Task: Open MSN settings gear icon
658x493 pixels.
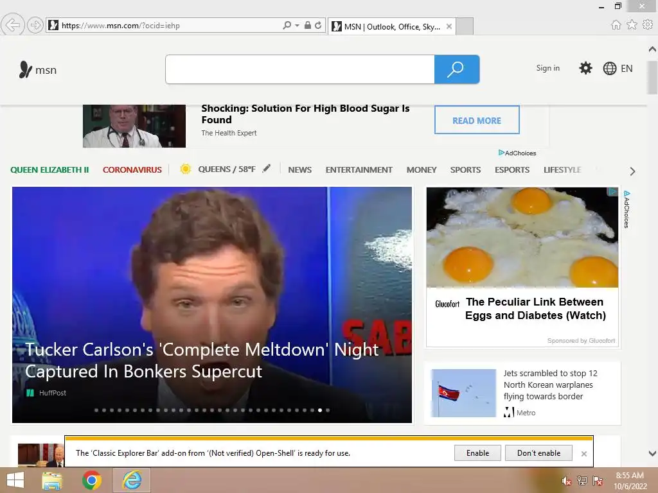Action: (x=585, y=68)
